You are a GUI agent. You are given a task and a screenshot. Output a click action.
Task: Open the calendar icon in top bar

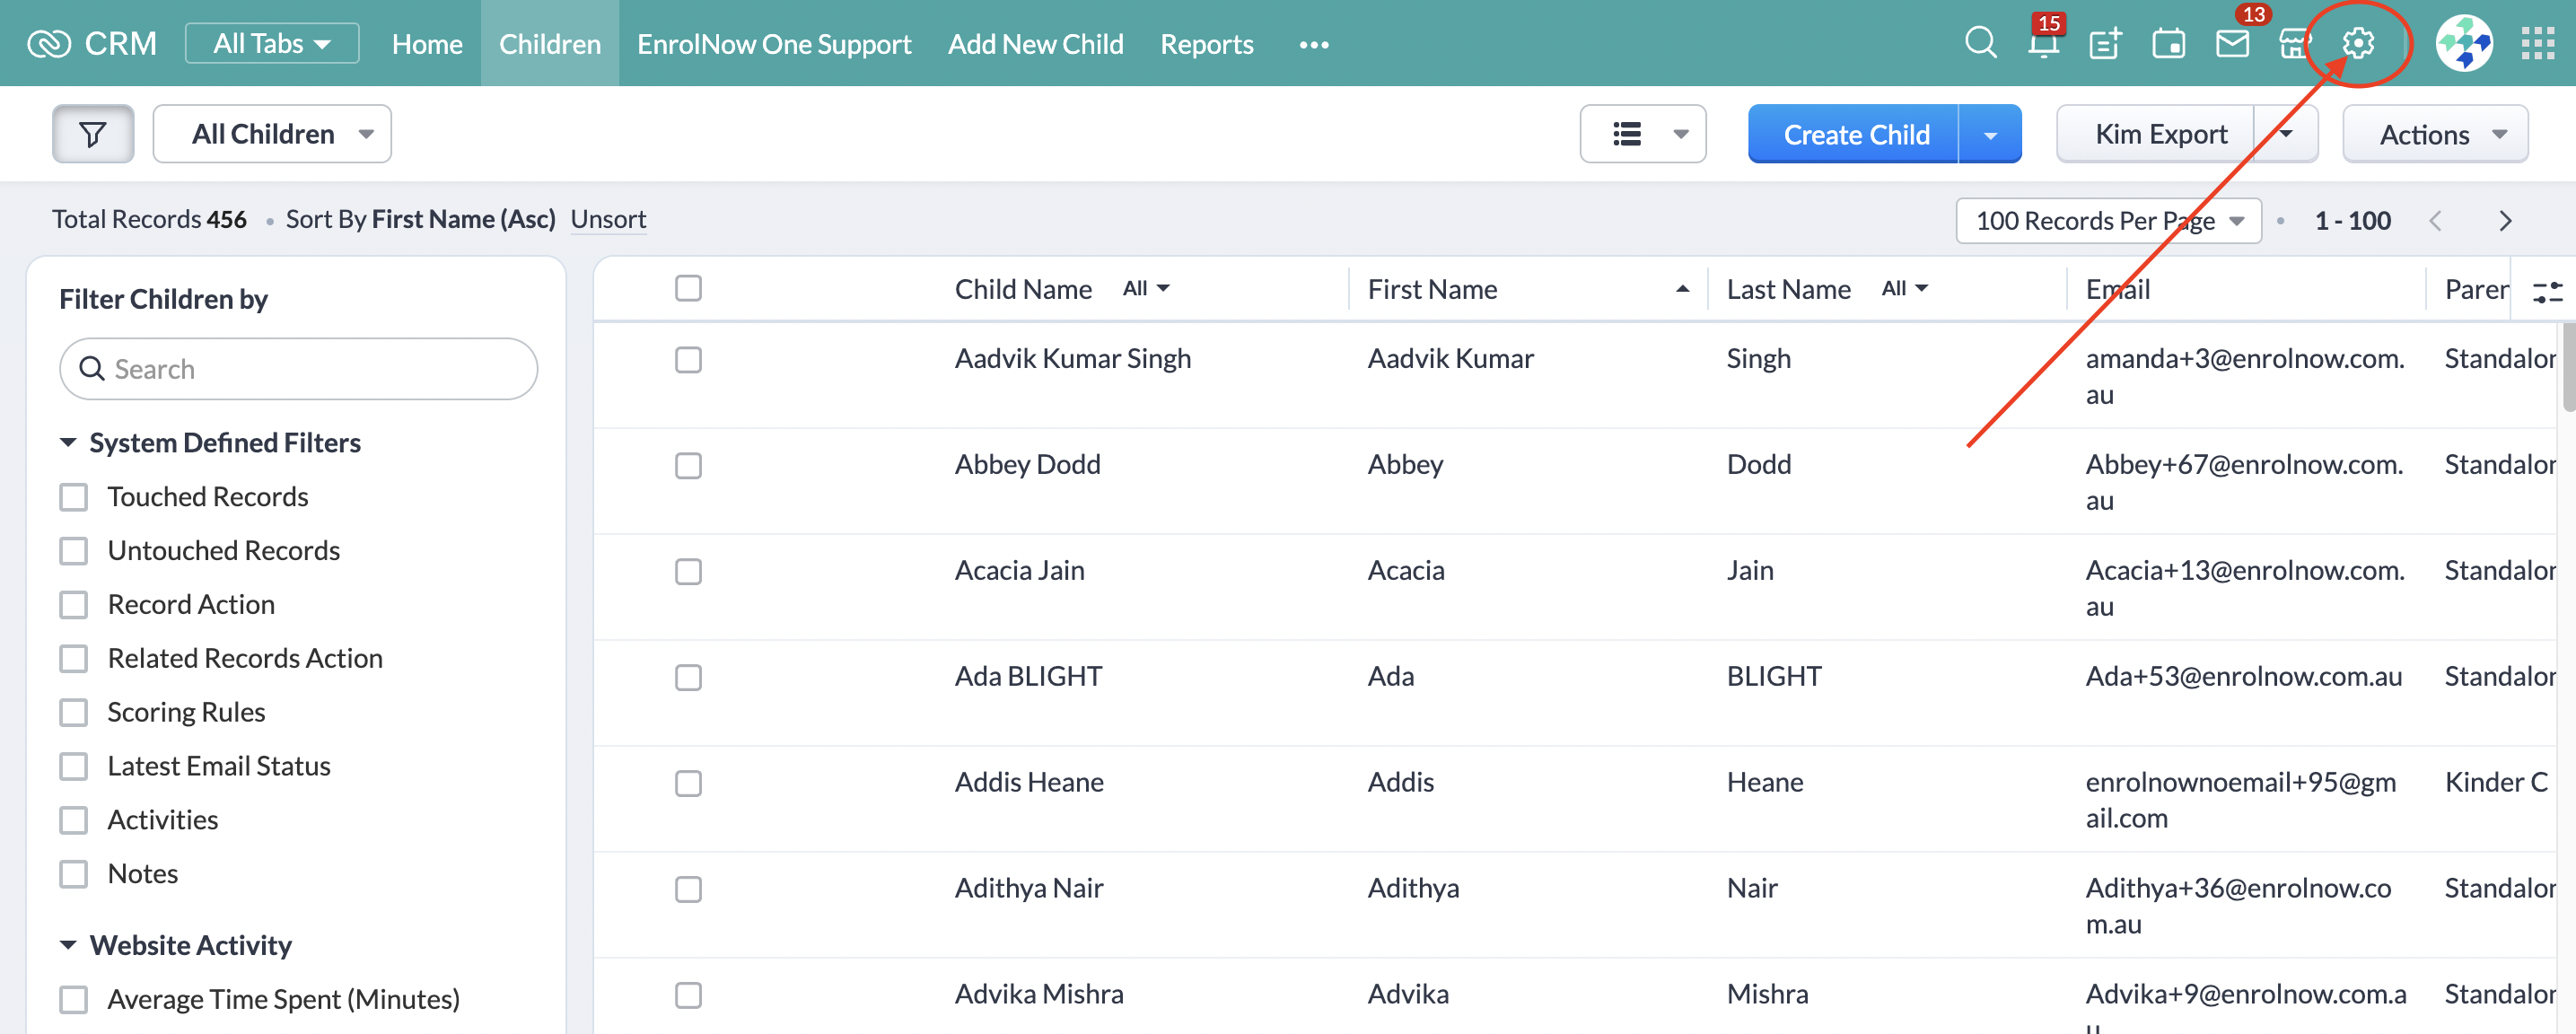tap(2168, 44)
